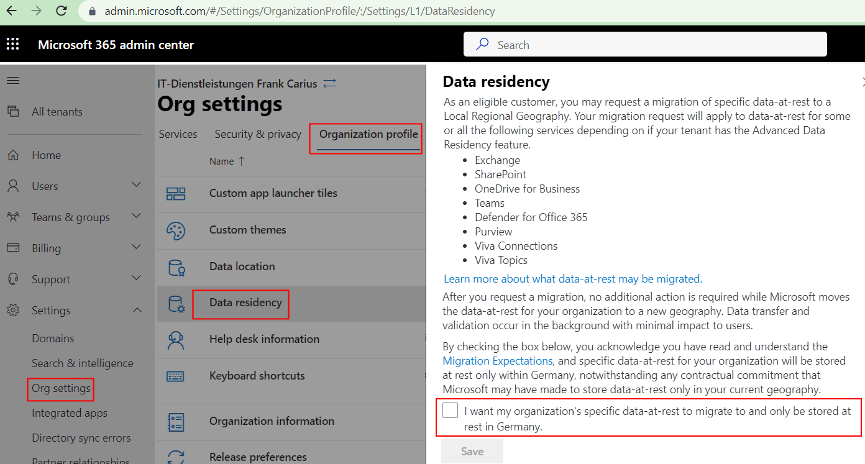
Task: Click the Billing card icon
Action: coord(13,248)
